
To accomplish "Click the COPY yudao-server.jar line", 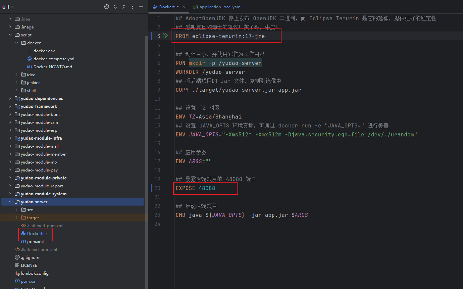I will click(238, 90).
